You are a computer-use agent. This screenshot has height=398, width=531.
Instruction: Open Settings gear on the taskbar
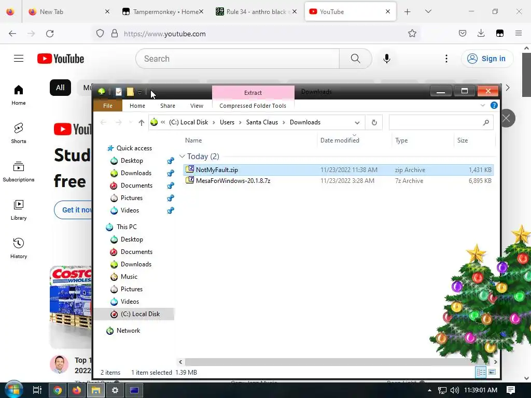[115, 390]
